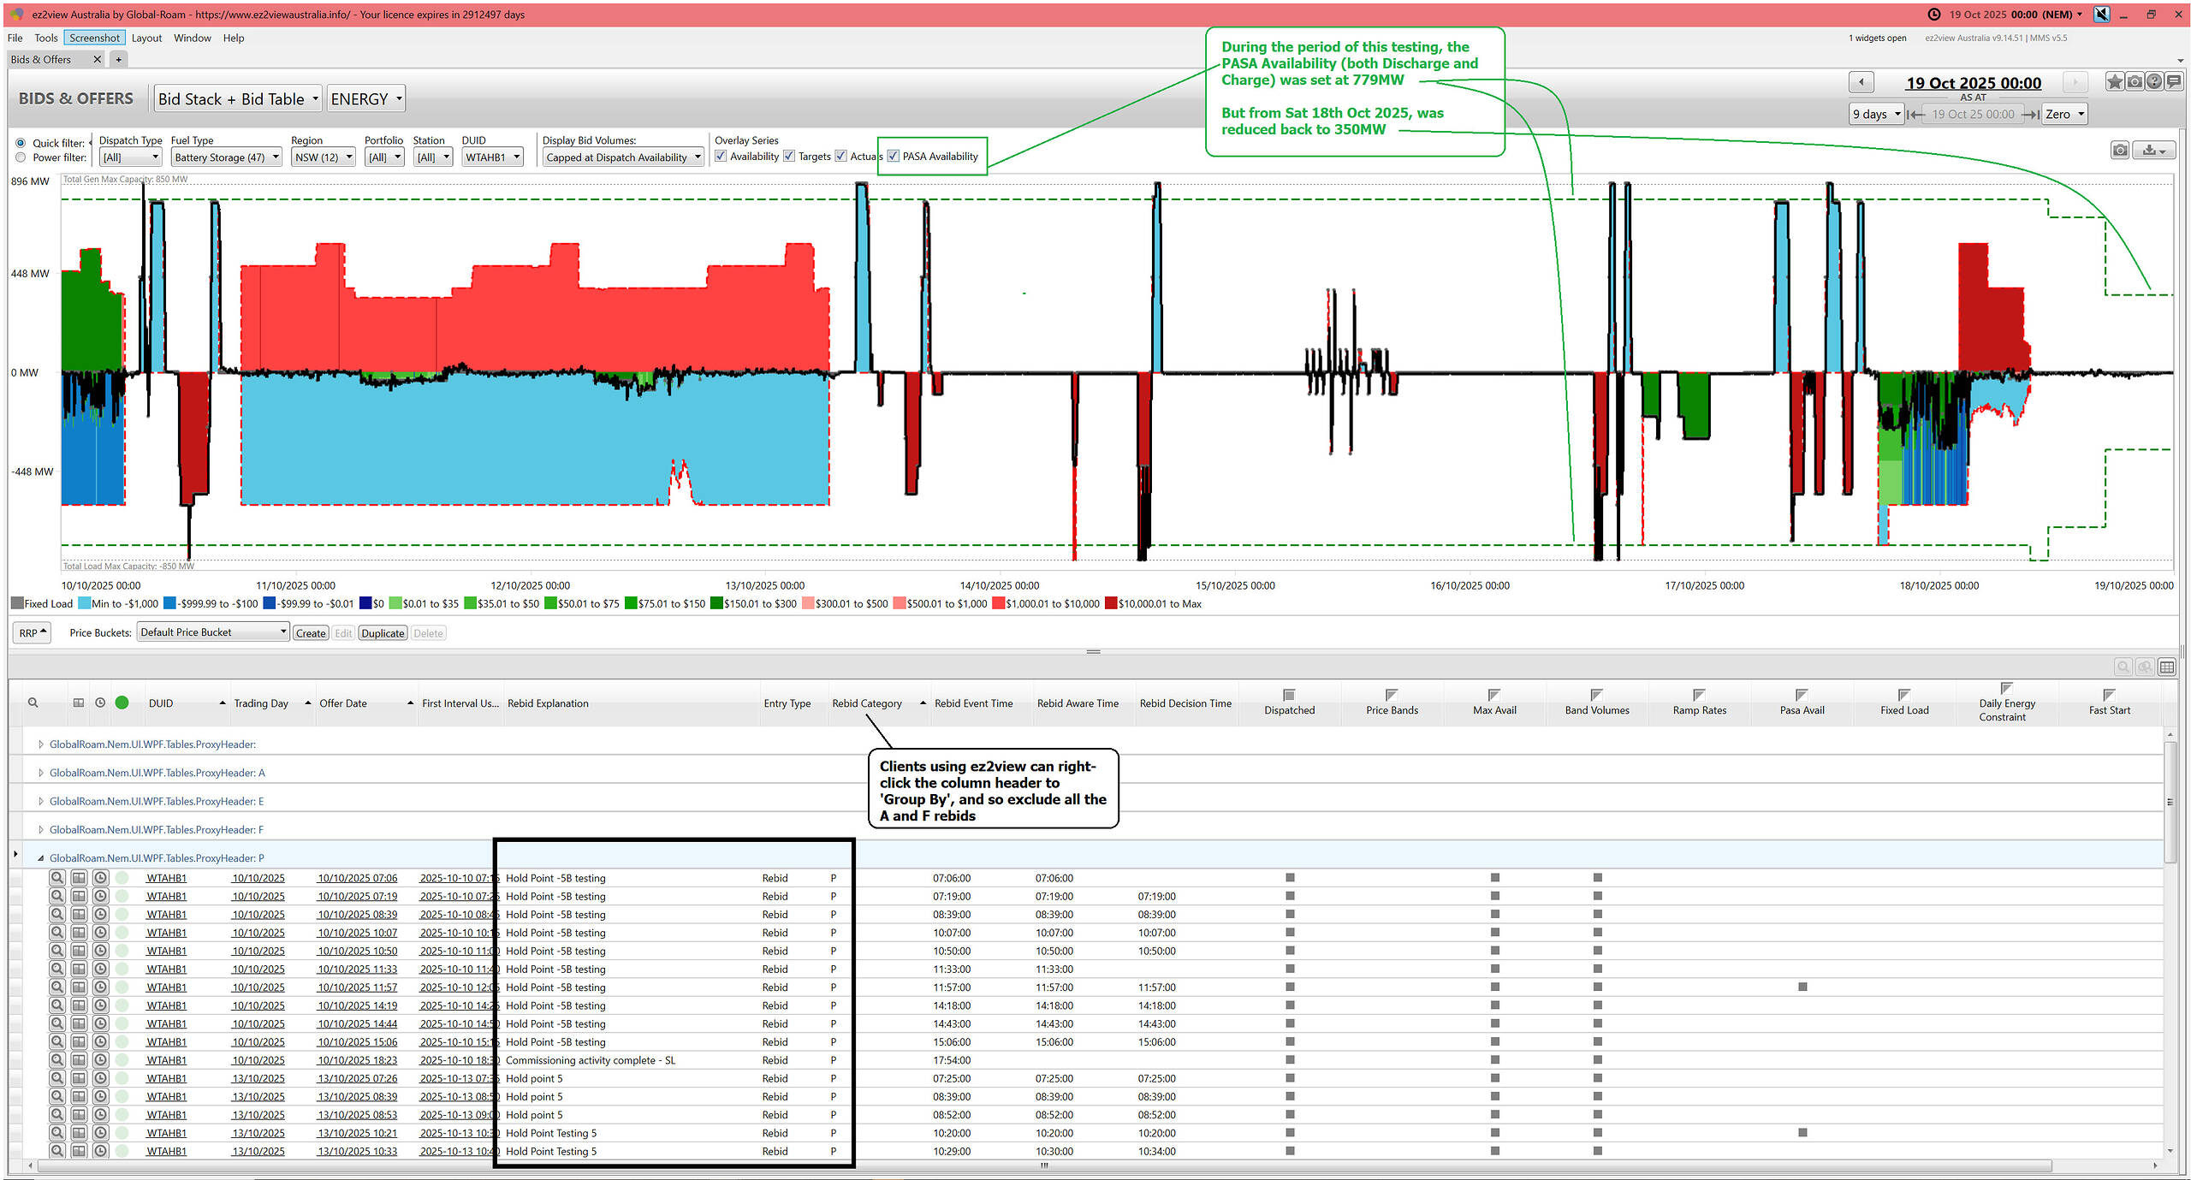Switch to the Bids & Offers tab
The image size is (2191, 1180).
point(41,59)
